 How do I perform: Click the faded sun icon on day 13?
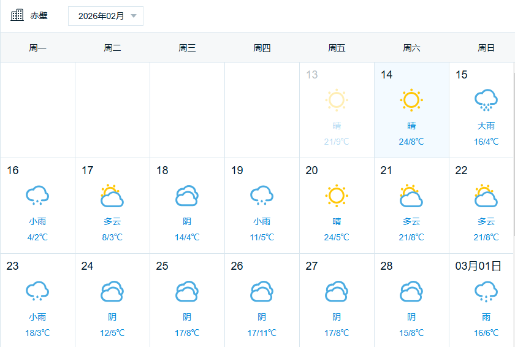(337, 99)
